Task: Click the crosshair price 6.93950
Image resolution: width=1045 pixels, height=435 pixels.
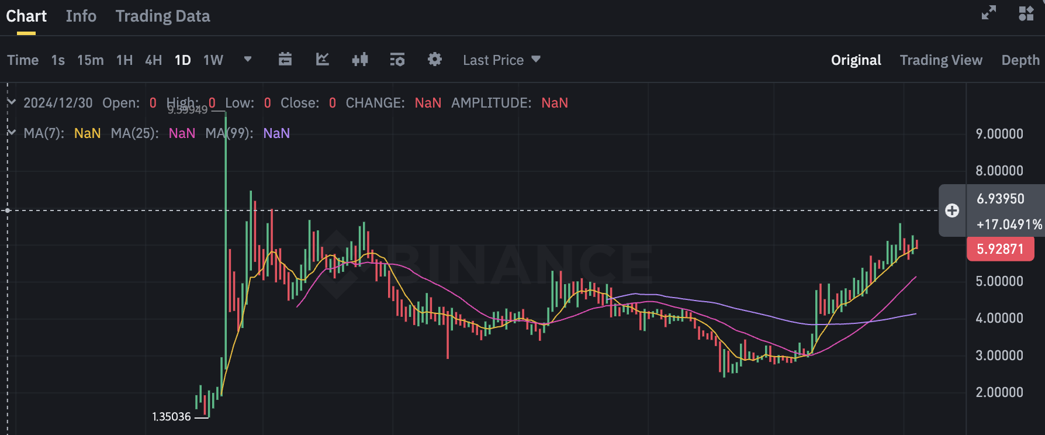Action: pos(1001,199)
